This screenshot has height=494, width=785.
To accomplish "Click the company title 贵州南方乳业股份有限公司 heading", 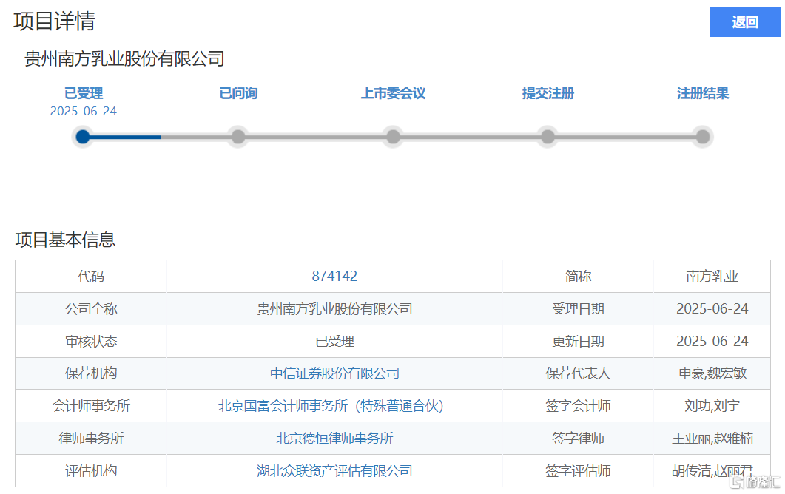I will tap(124, 59).
